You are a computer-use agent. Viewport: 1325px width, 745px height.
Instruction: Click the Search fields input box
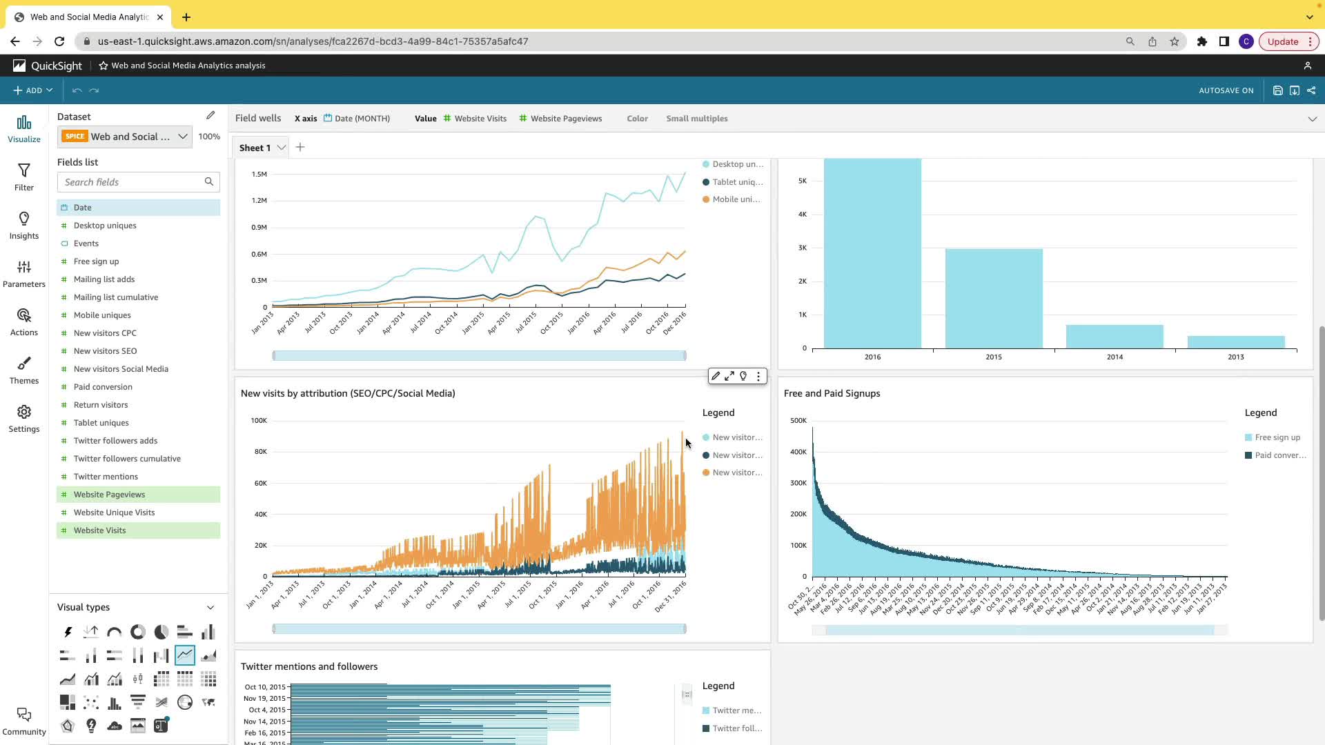131,182
